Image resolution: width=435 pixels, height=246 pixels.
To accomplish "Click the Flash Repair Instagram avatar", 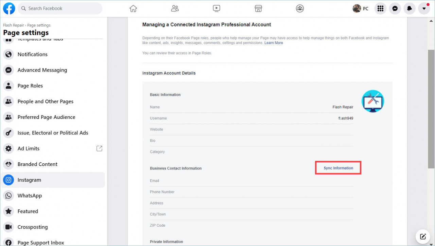I will click(x=373, y=101).
